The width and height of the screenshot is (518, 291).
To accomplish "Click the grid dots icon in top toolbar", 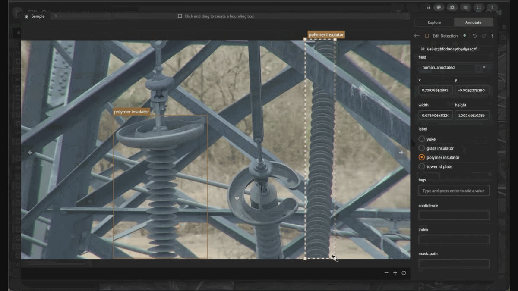I will point(428,7).
